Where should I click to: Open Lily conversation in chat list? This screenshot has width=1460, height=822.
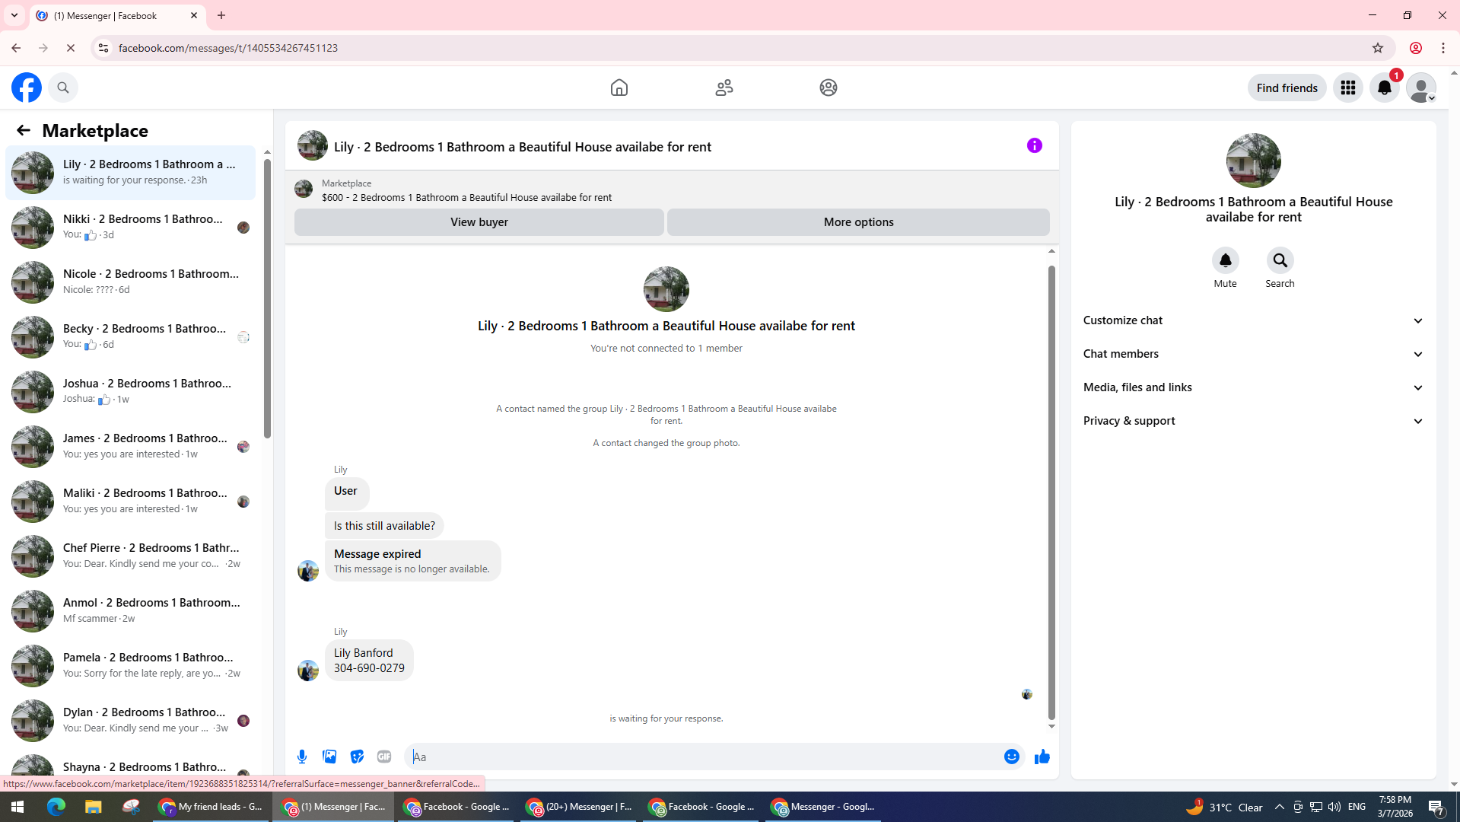click(x=130, y=173)
